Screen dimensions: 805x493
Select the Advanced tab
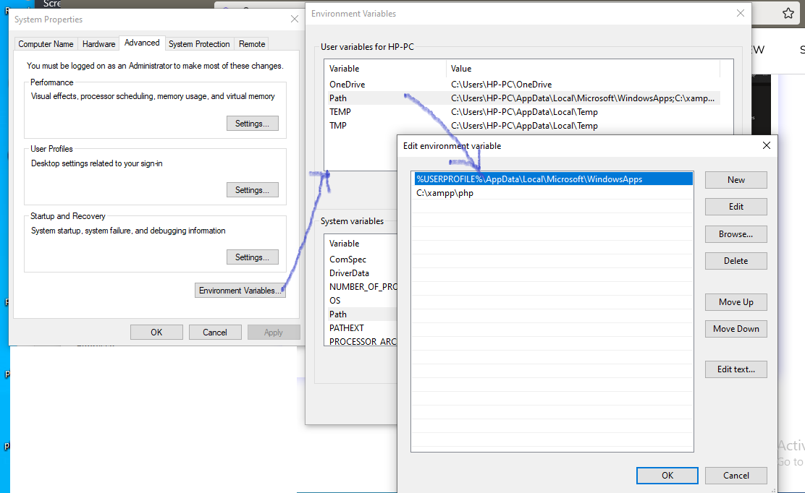click(142, 43)
